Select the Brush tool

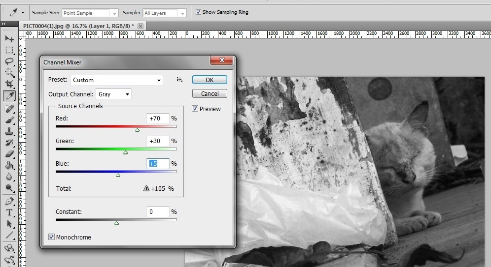click(x=9, y=120)
